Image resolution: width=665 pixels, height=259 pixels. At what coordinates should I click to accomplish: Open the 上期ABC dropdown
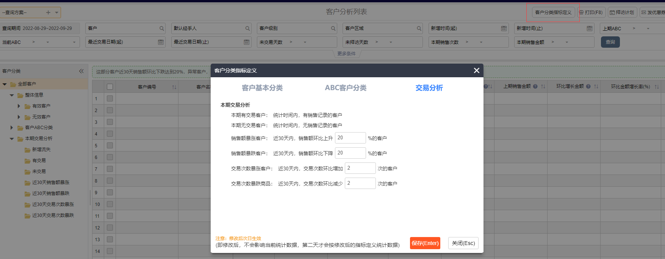pos(648,28)
